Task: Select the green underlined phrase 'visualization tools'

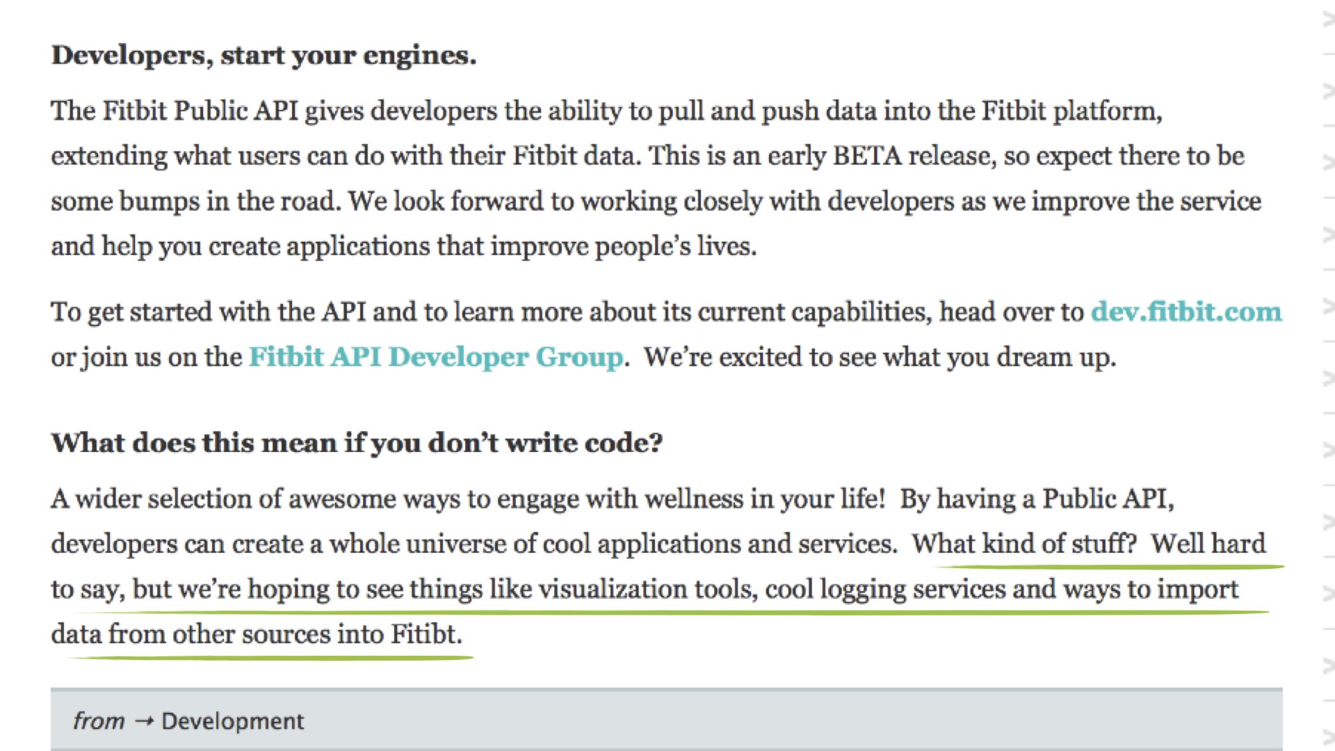Action: click(647, 589)
